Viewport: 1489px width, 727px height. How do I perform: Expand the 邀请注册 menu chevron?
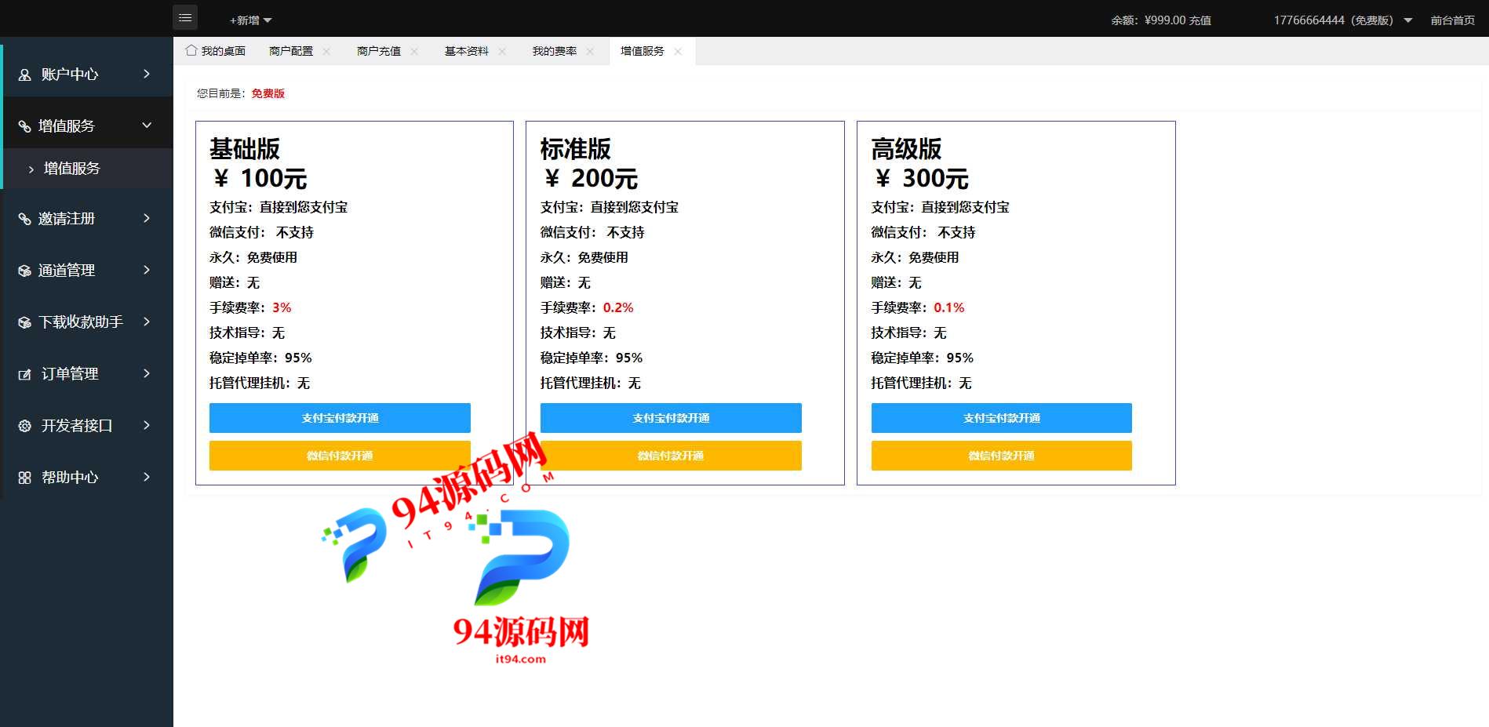147,218
